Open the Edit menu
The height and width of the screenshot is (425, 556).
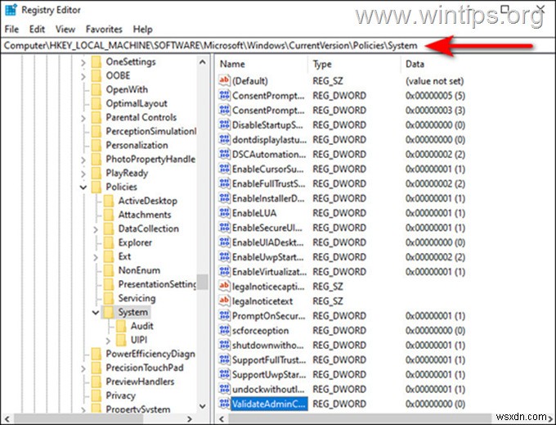37,29
